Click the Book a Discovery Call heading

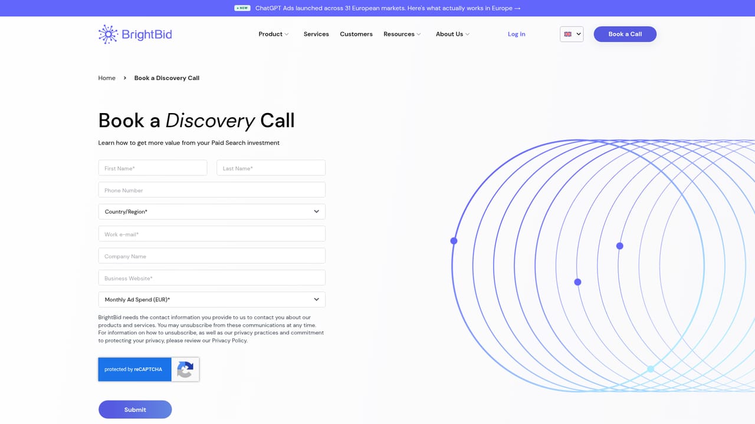196,121
